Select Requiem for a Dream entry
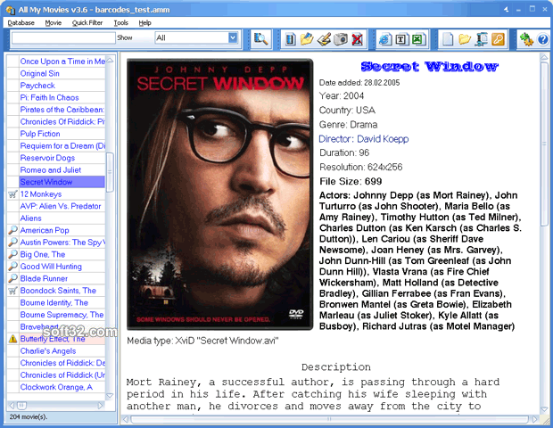The height and width of the screenshot is (428, 553). click(x=62, y=145)
